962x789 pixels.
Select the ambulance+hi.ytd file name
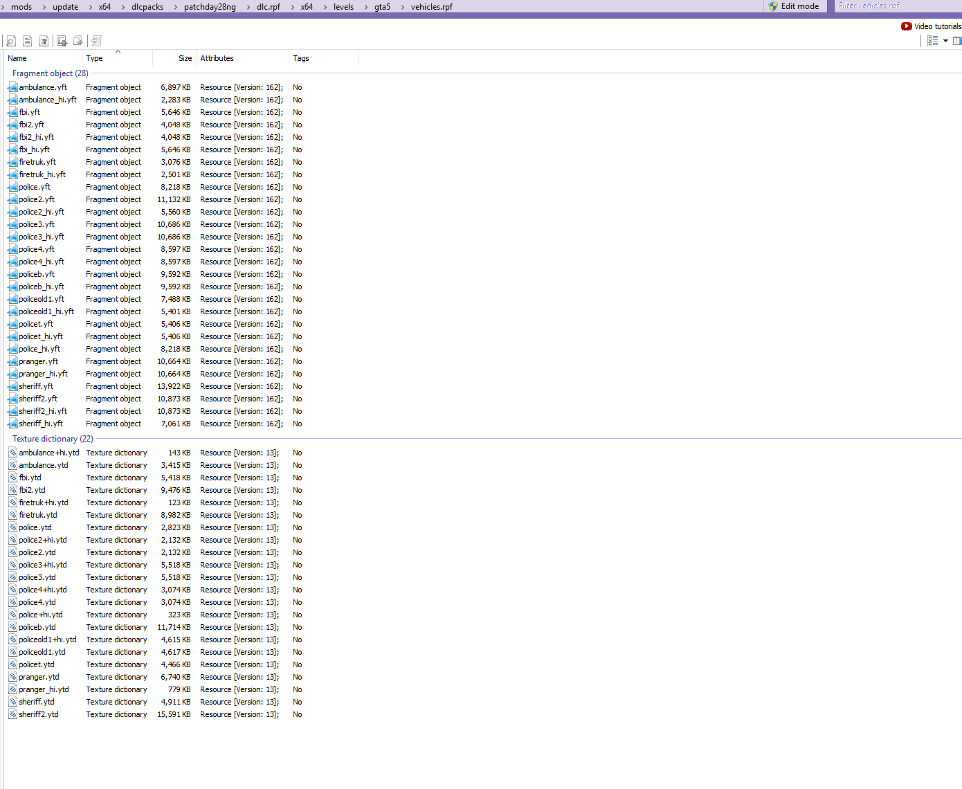point(49,453)
